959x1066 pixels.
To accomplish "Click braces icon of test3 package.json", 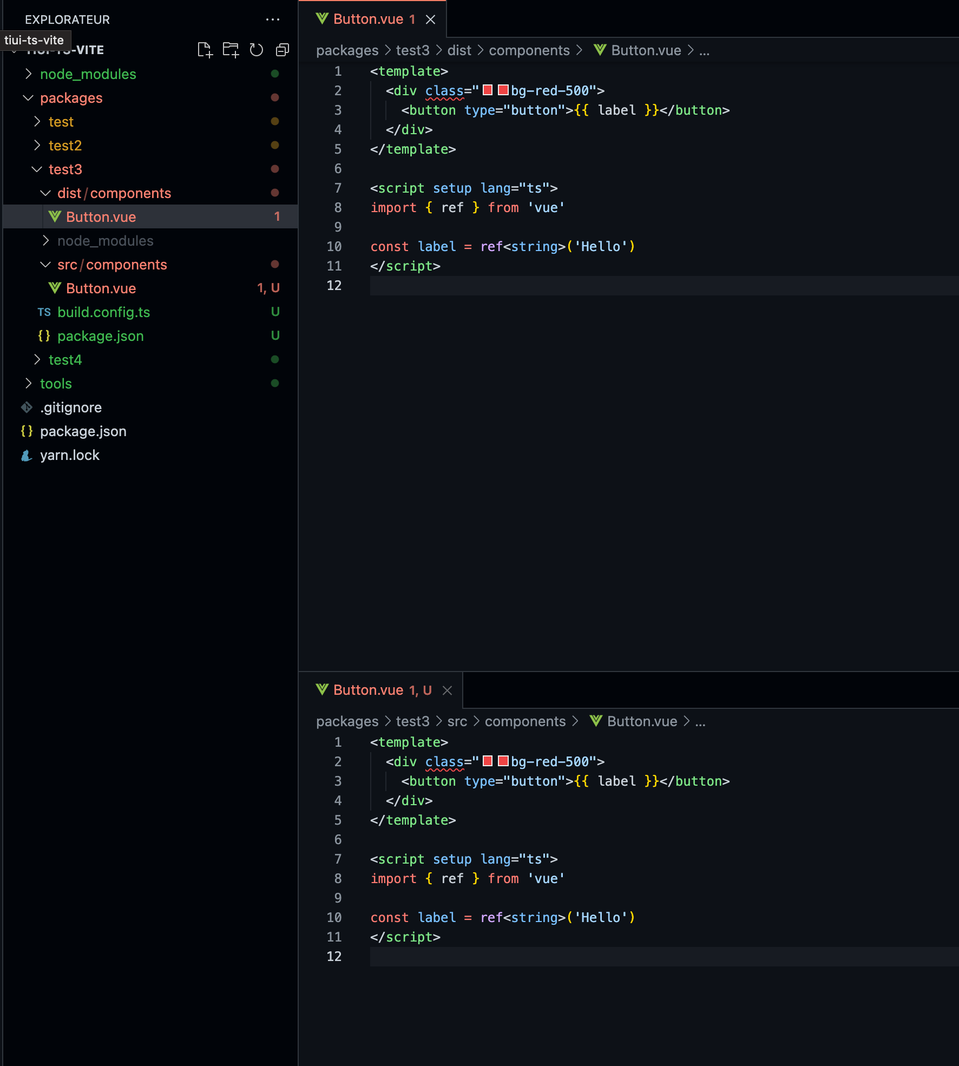I will (44, 336).
